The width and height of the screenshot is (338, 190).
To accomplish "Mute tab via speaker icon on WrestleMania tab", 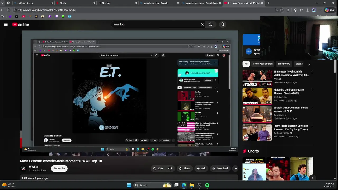I will click(x=229, y=3).
